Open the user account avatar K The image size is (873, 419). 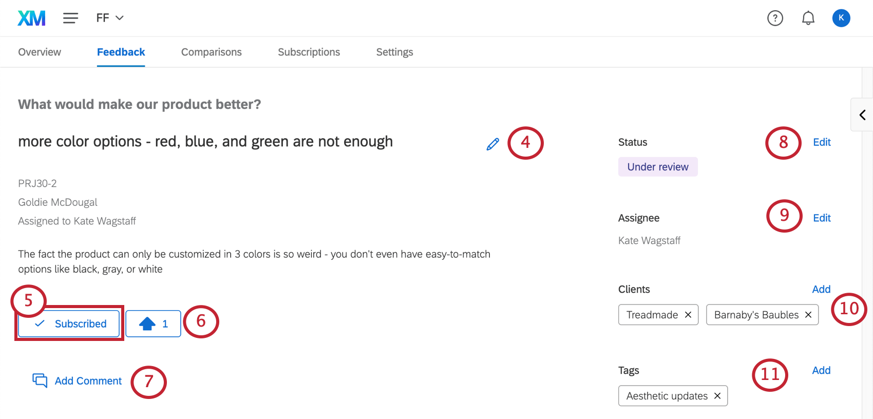coord(841,18)
